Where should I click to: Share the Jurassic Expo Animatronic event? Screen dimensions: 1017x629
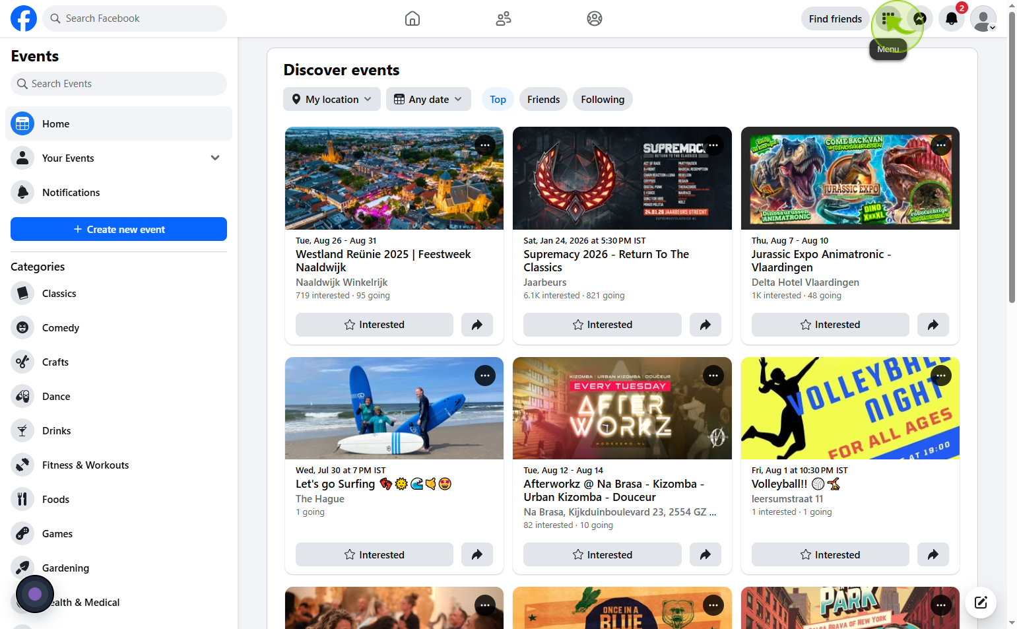click(x=933, y=325)
